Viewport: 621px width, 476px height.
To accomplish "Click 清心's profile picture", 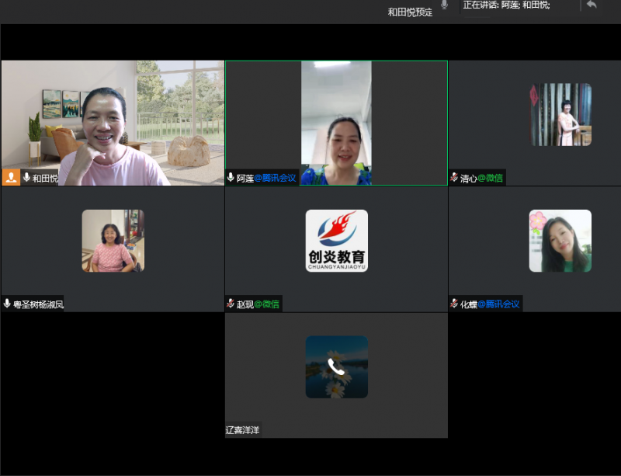I will pos(560,114).
